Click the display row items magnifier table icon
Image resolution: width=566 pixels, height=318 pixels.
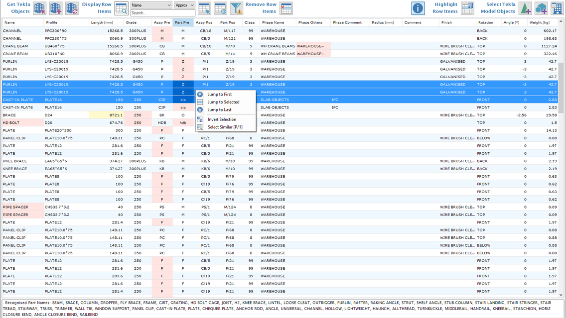click(121, 8)
